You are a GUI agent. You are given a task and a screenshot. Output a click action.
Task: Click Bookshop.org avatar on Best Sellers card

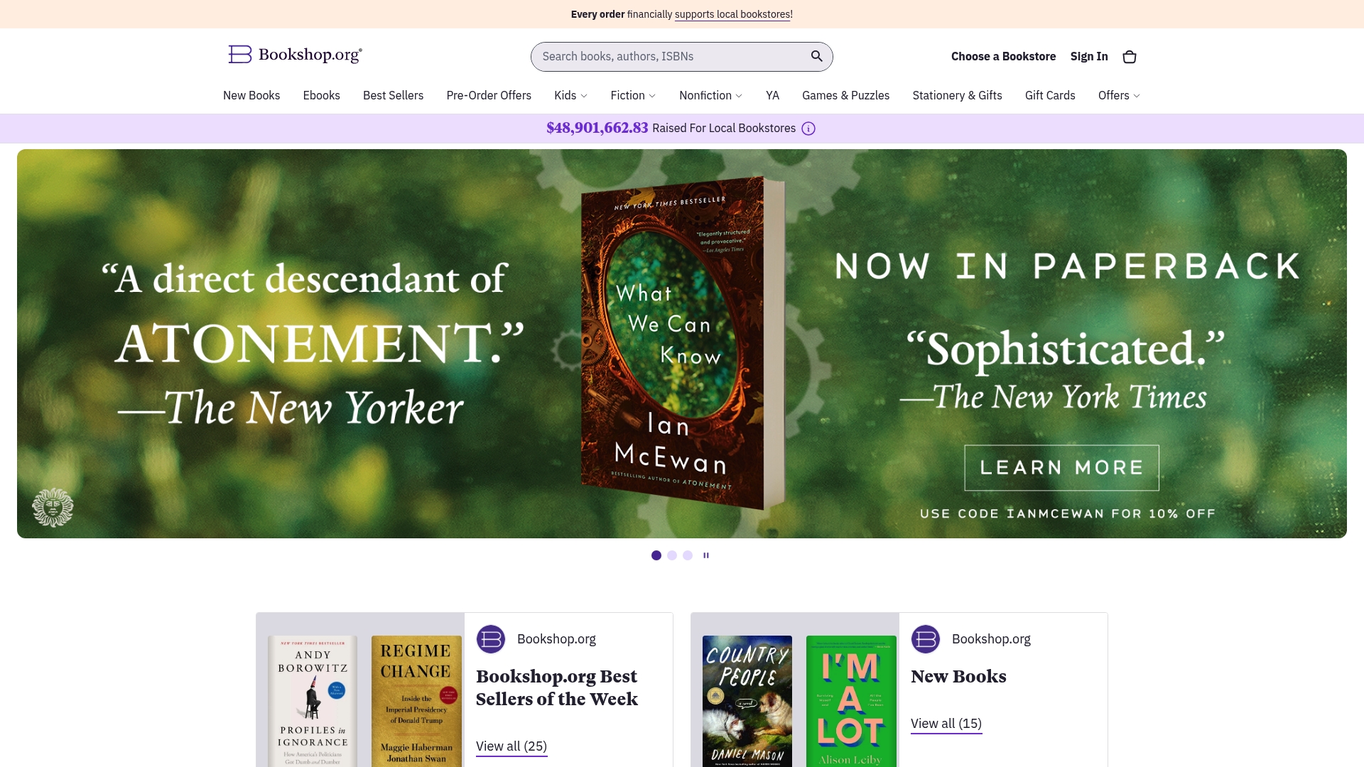(x=491, y=639)
